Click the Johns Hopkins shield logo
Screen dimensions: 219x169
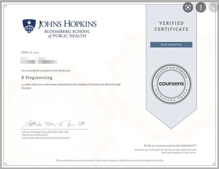[29, 26]
